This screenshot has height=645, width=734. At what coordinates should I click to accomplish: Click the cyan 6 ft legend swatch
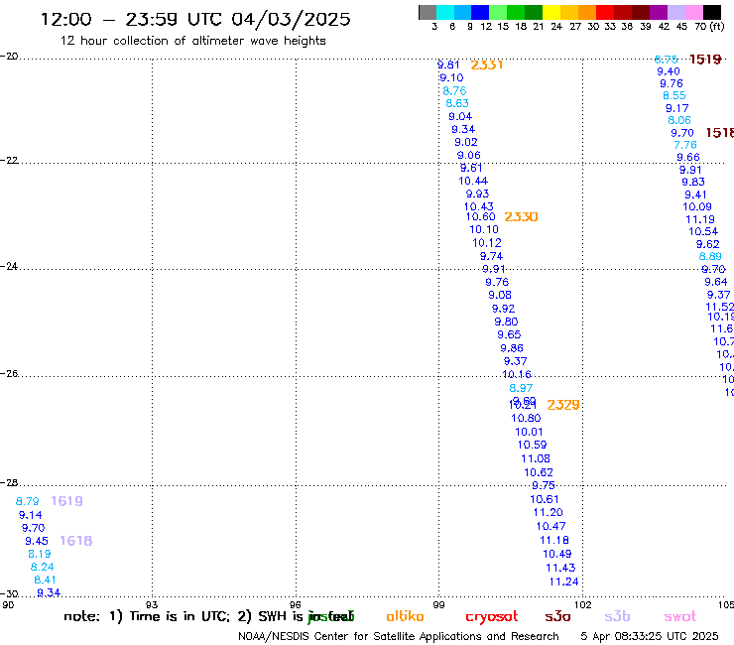tap(445, 12)
